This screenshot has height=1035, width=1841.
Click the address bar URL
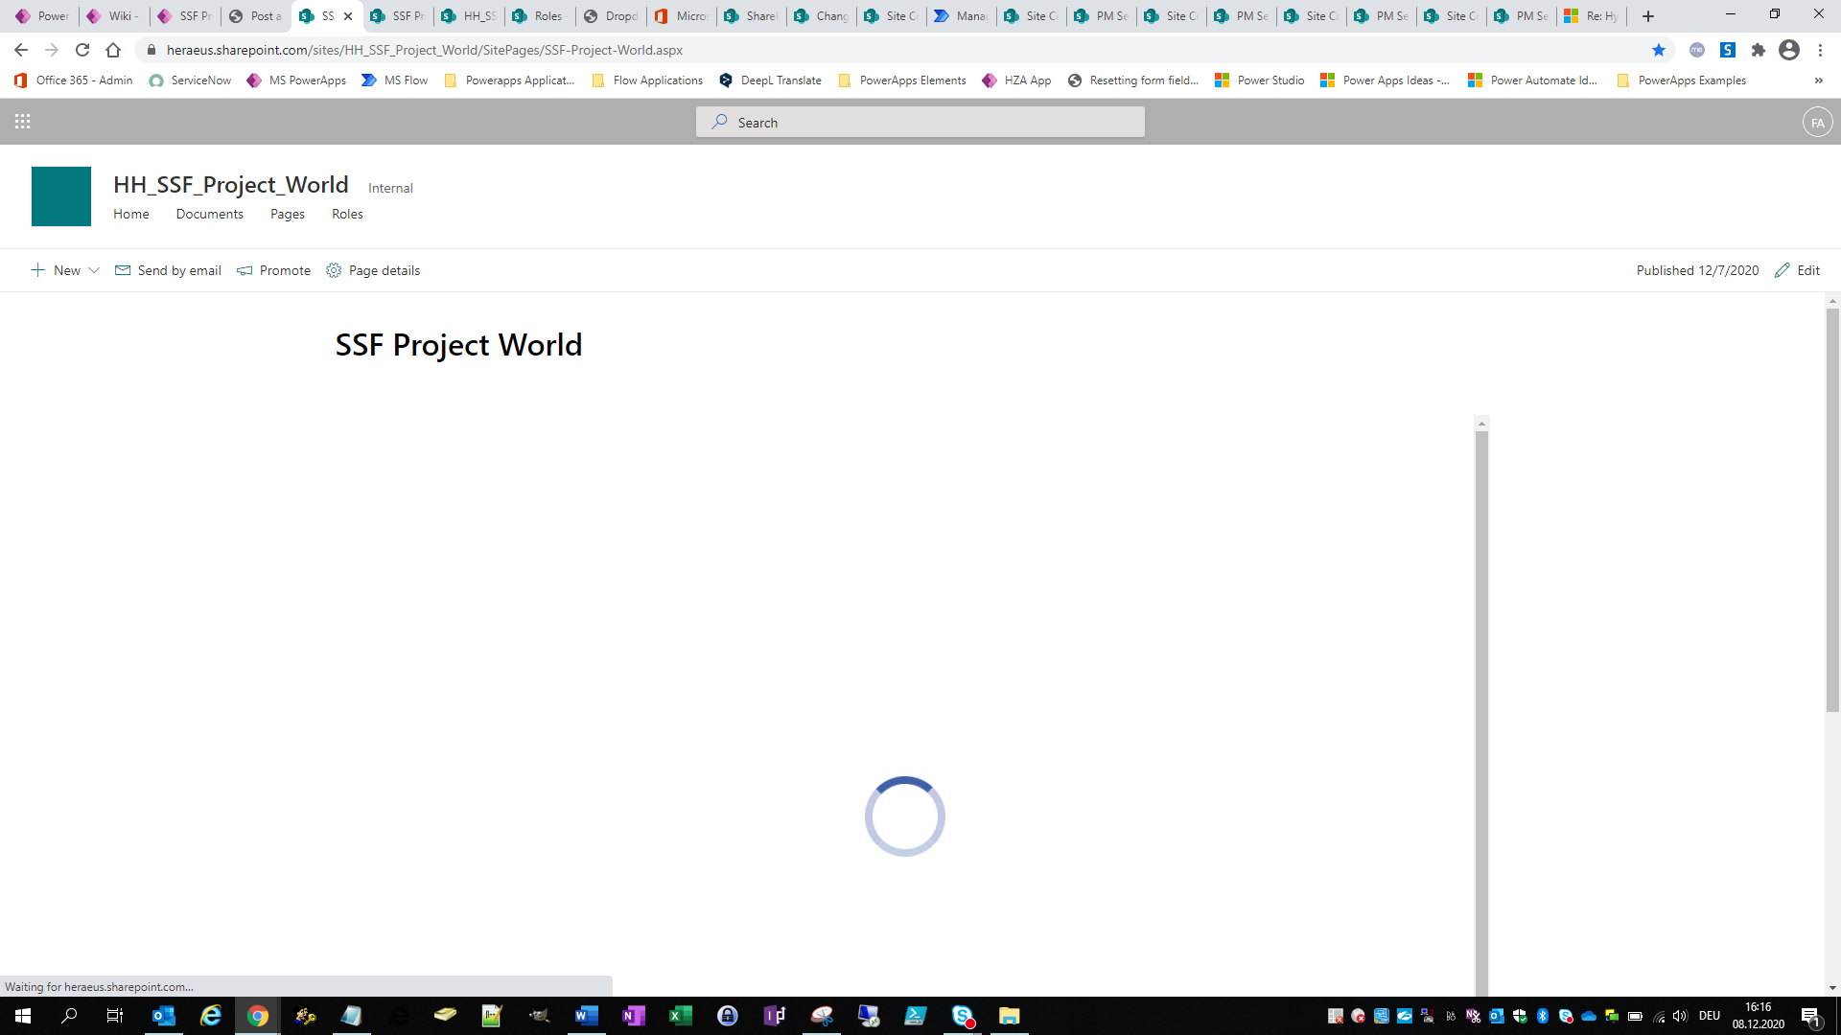click(425, 50)
